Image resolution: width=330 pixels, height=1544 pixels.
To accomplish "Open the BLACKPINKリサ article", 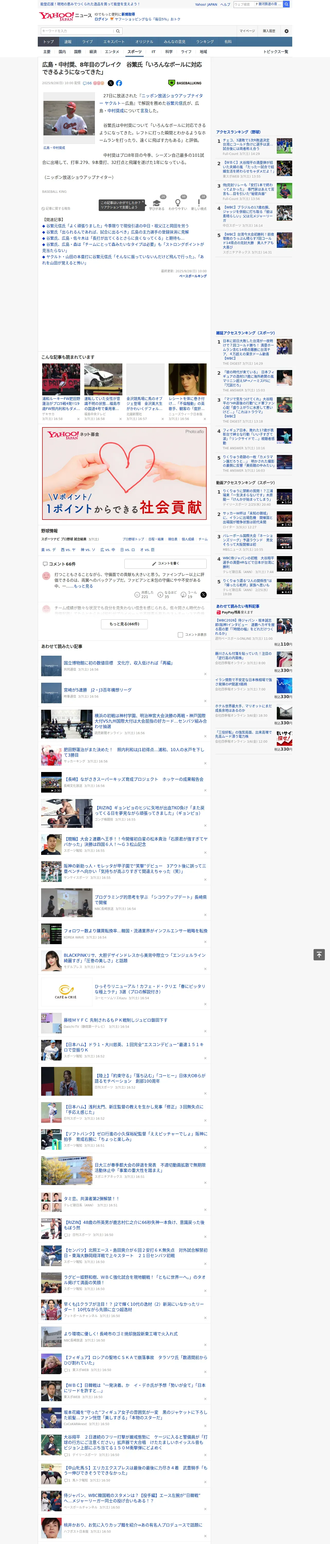I will coord(135,958).
